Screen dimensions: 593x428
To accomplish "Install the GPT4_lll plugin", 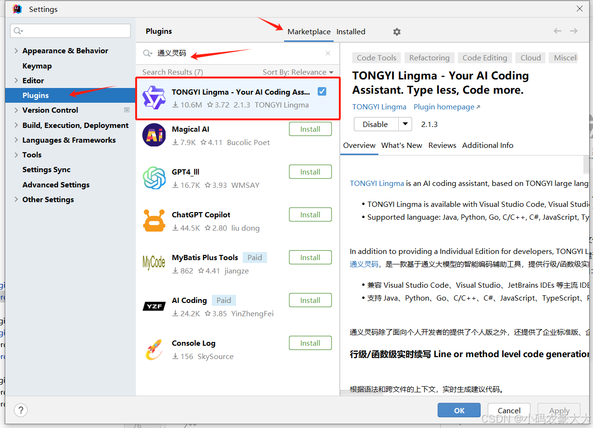I will (x=310, y=172).
